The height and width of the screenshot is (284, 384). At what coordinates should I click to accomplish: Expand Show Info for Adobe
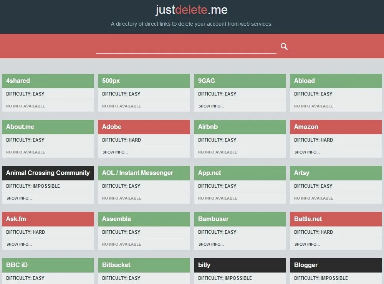pyautogui.click(x=115, y=152)
